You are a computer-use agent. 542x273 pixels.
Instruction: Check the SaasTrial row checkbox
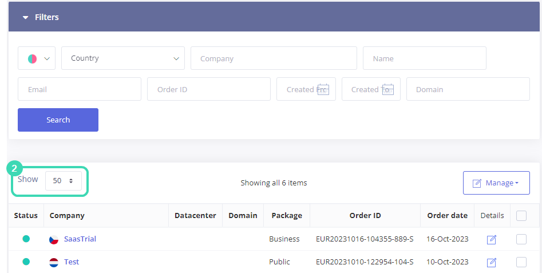coord(521,239)
